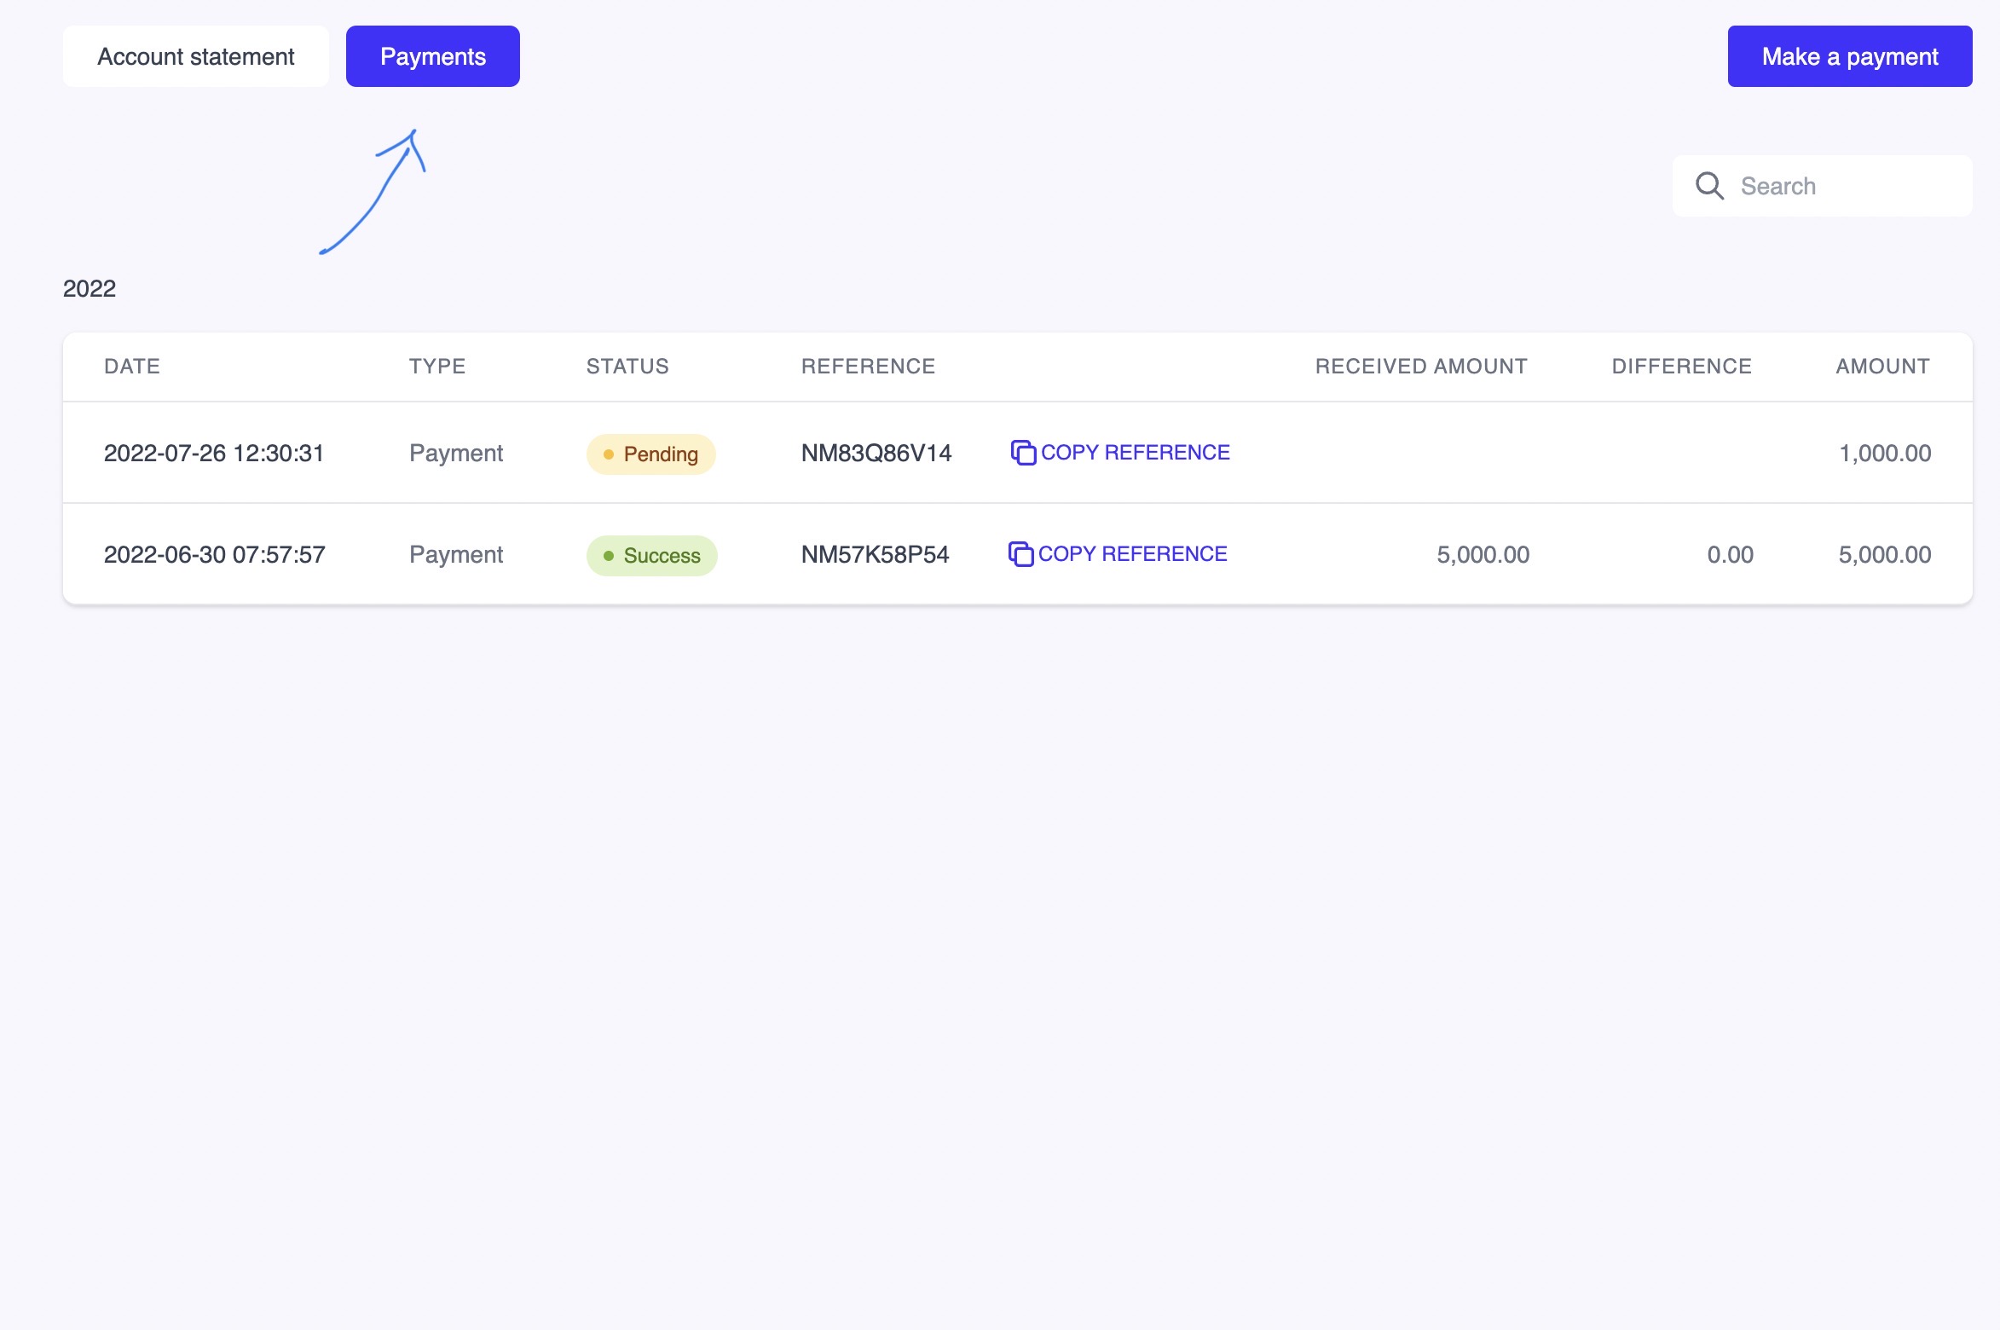Click copy icon for reference NM83Q86V14
The height and width of the screenshot is (1330, 2000).
pyautogui.click(x=1022, y=453)
